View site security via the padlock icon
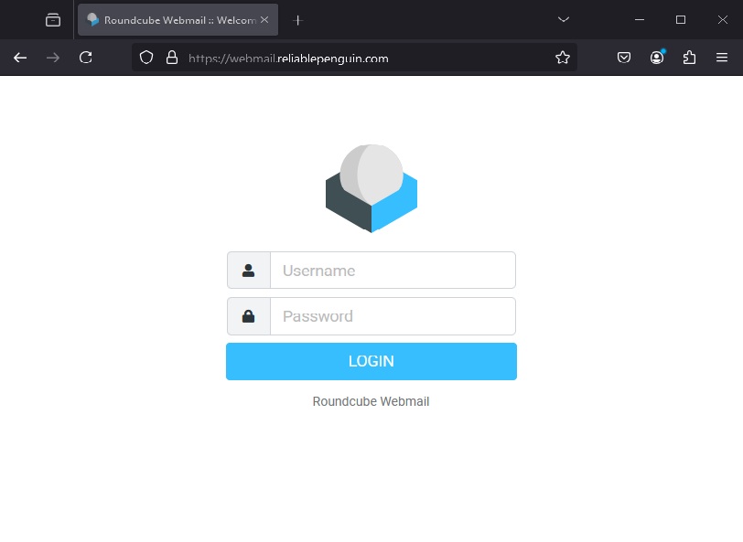The height and width of the screenshot is (542, 743). pyautogui.click(x=171, y=58)
